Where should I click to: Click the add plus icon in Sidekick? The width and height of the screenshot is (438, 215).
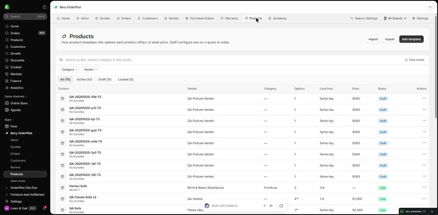coord(264,206)
